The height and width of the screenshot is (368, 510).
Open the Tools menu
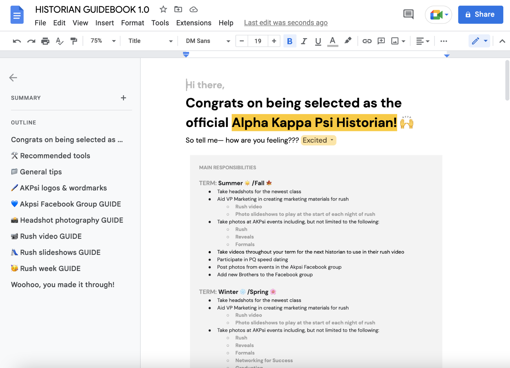160,23
